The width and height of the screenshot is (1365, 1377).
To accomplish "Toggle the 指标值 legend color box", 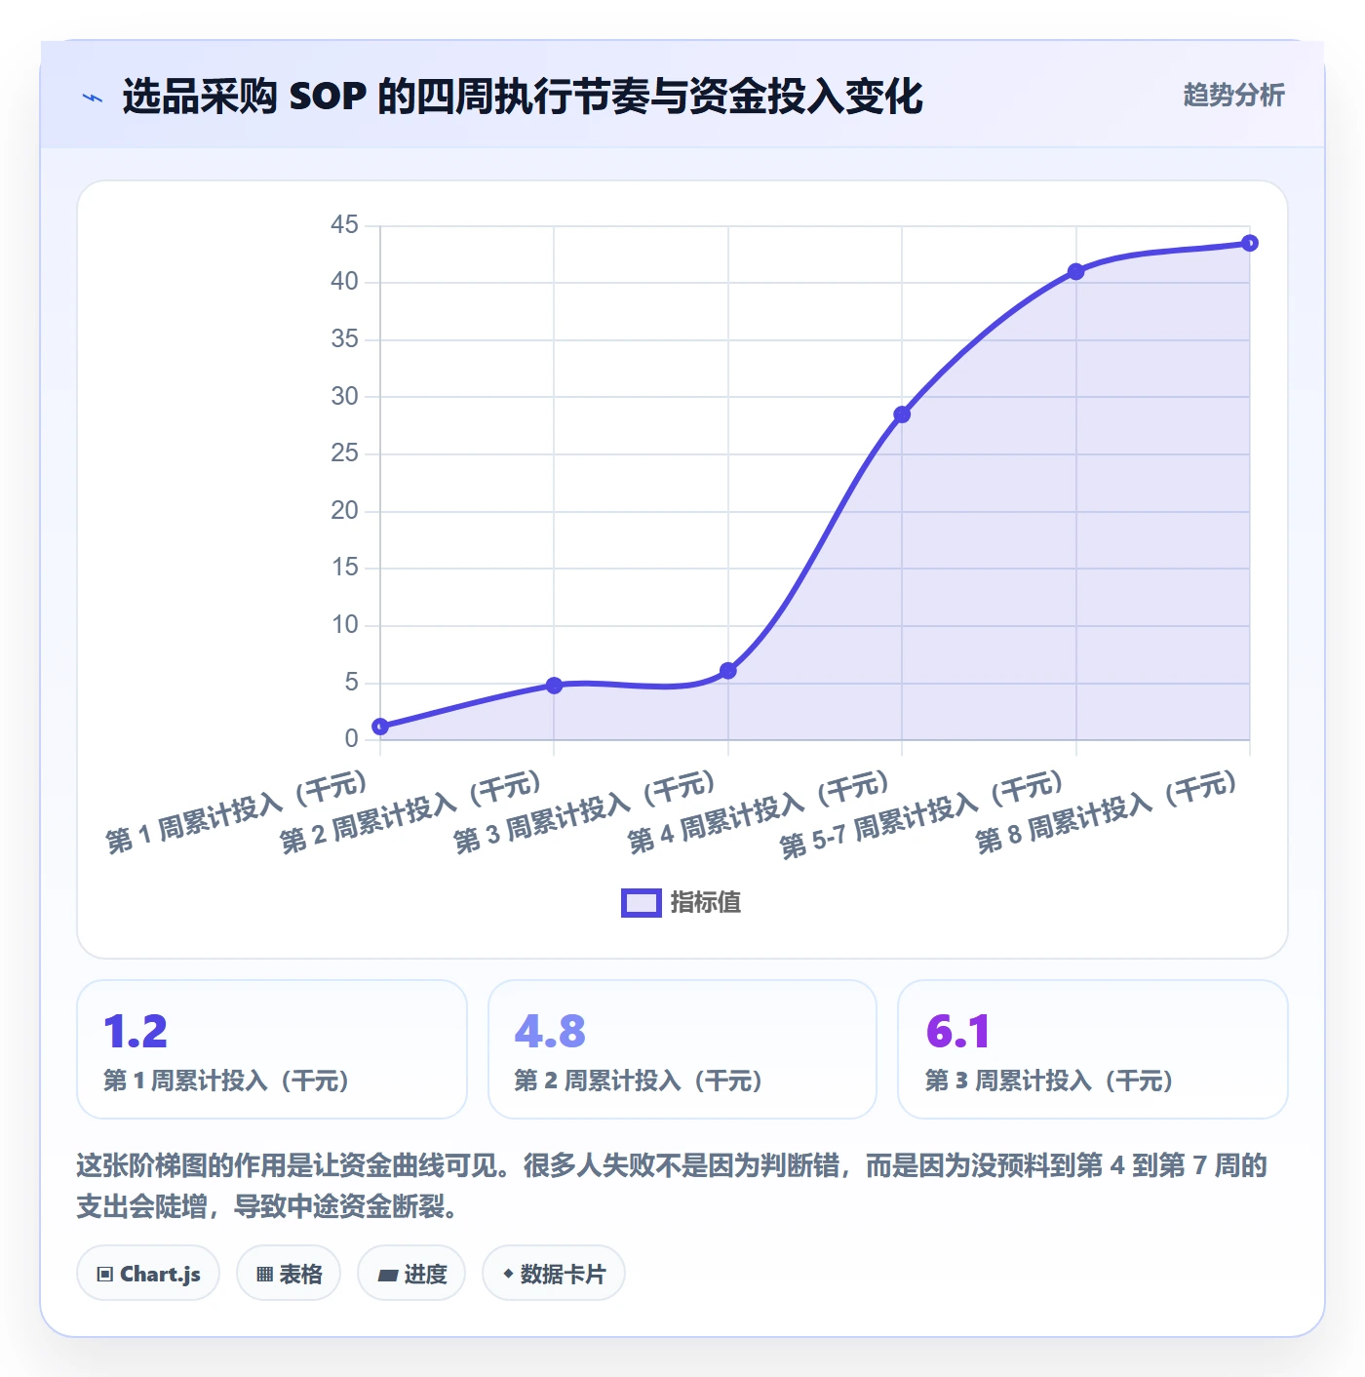I will click(642, 903).
